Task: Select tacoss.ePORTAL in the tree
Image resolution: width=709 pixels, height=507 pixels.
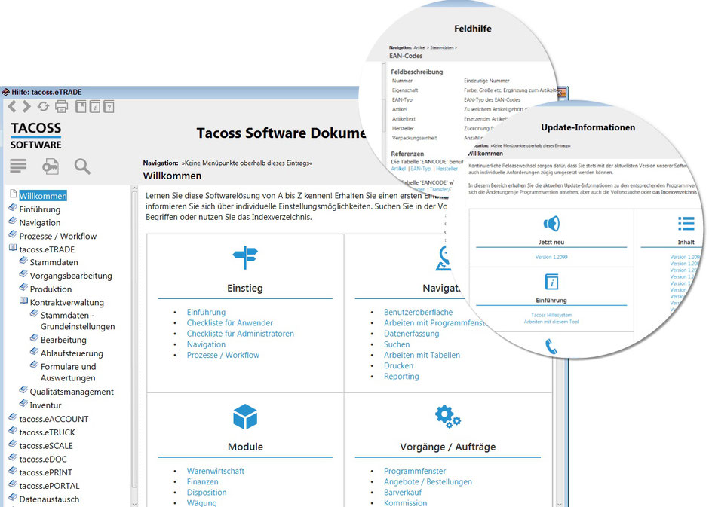Action: [49, 486]
